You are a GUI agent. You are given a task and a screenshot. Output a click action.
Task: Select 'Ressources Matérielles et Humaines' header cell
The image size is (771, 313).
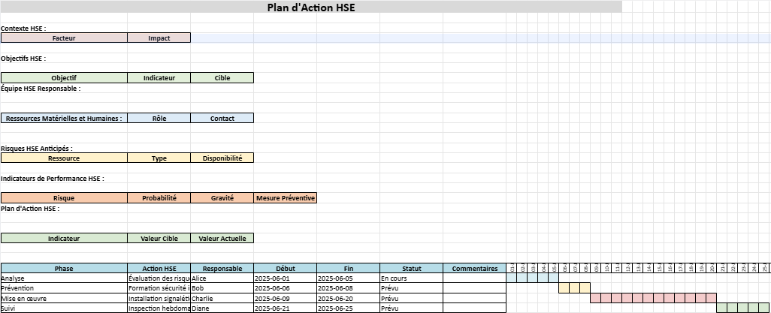pyautogui.click(x=64, y=118)
